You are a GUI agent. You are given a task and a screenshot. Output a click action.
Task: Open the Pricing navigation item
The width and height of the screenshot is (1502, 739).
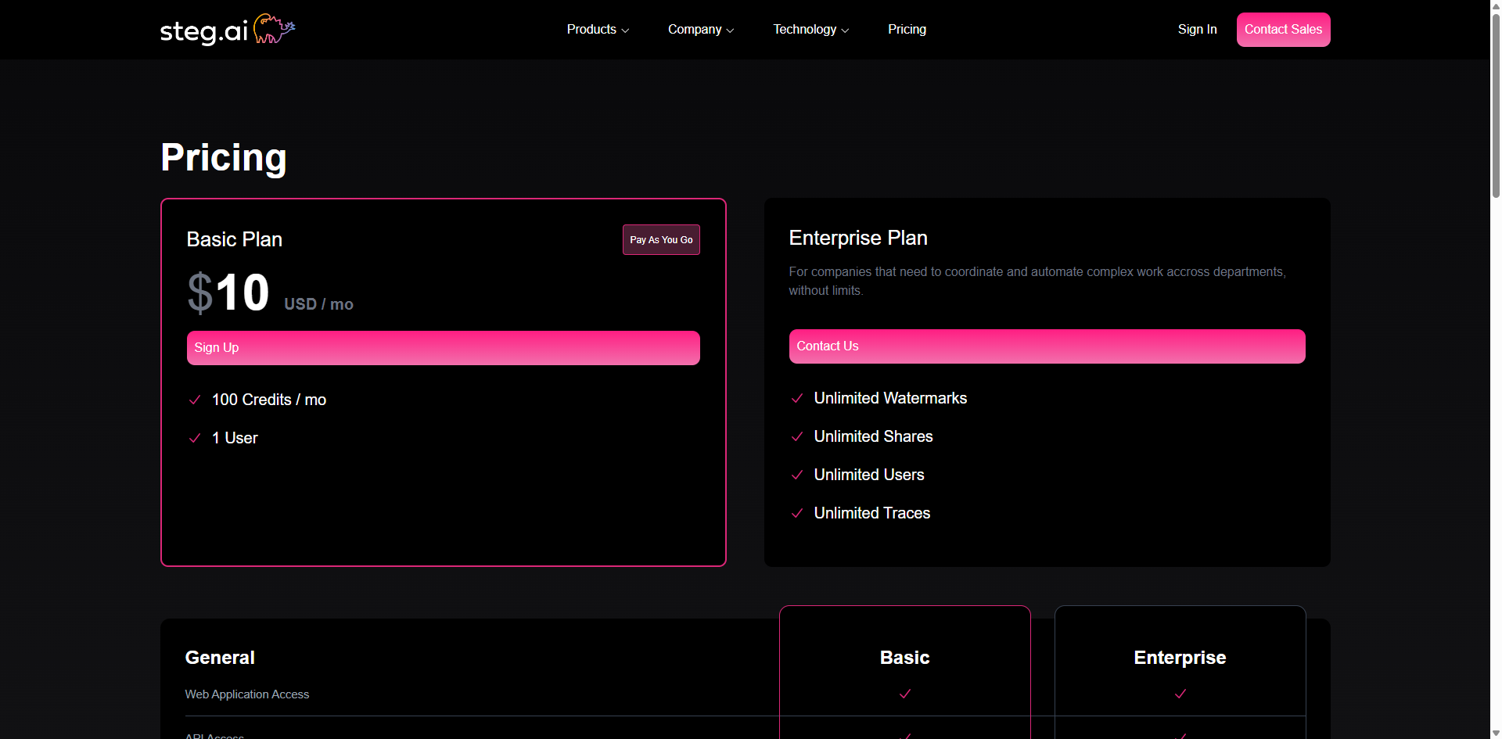coord(907,29)
